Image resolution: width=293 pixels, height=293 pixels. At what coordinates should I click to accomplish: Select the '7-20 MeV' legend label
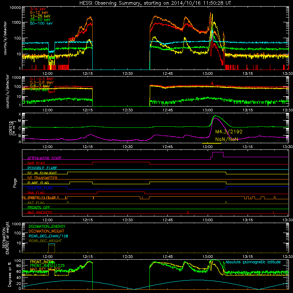[x=40, y=90]
